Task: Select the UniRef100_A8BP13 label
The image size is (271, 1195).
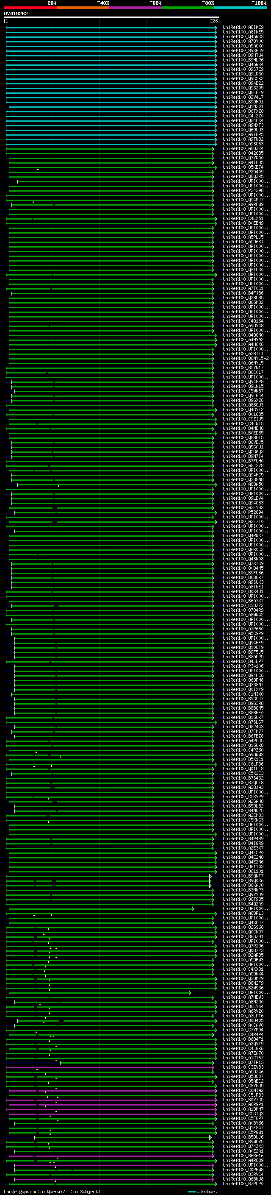Action: [x=243, y=913]
